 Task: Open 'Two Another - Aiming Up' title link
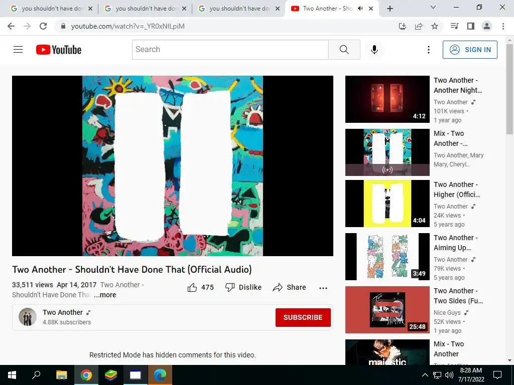(x=456, y=243)
